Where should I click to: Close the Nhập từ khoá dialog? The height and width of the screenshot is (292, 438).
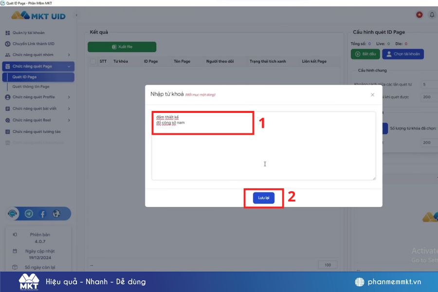click(x=372, y=95)
